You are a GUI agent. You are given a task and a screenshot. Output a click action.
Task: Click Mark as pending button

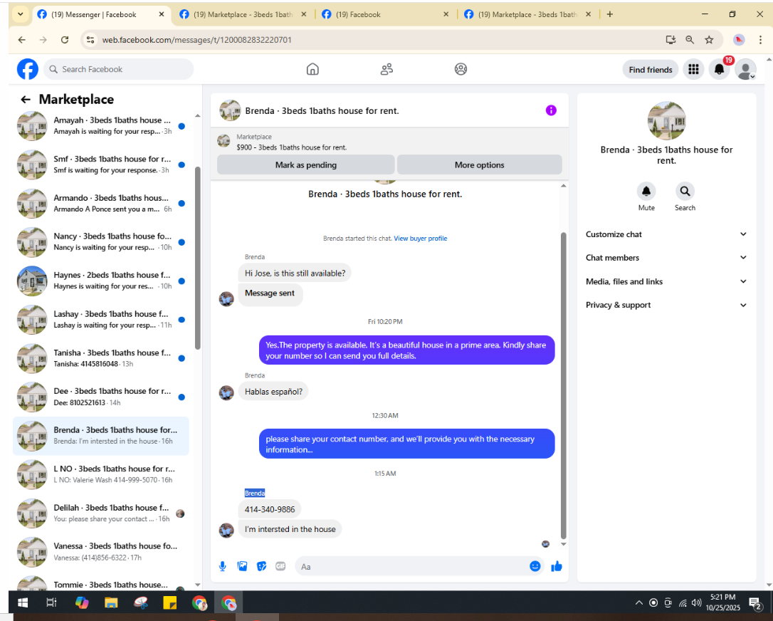(305, 165)
